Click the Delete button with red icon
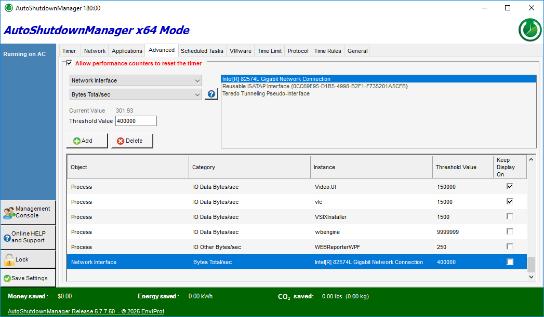Image resolution: width=544 pixels, height=317 pixels. tap(132, 141)
